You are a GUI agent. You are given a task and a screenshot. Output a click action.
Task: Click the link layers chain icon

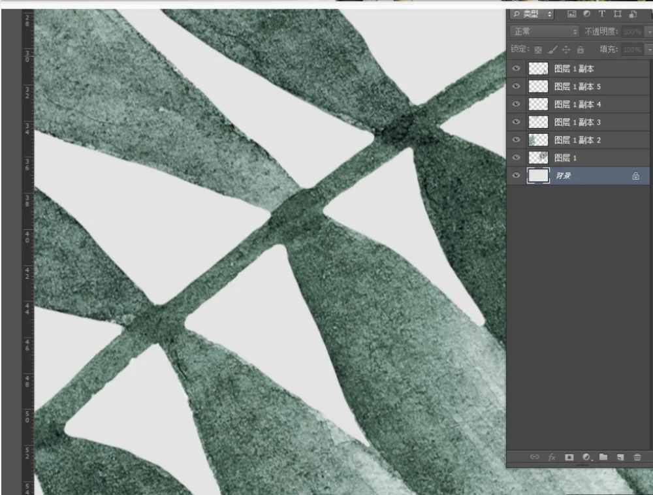pos(534,456)
